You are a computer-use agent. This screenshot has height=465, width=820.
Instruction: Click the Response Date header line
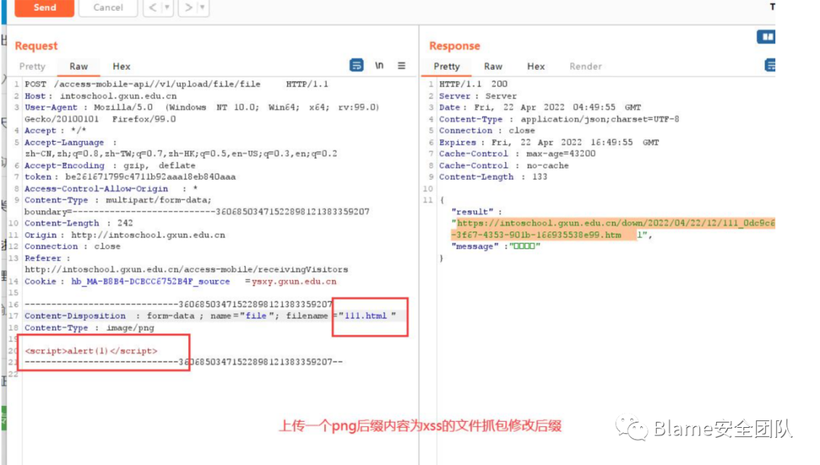540,108
